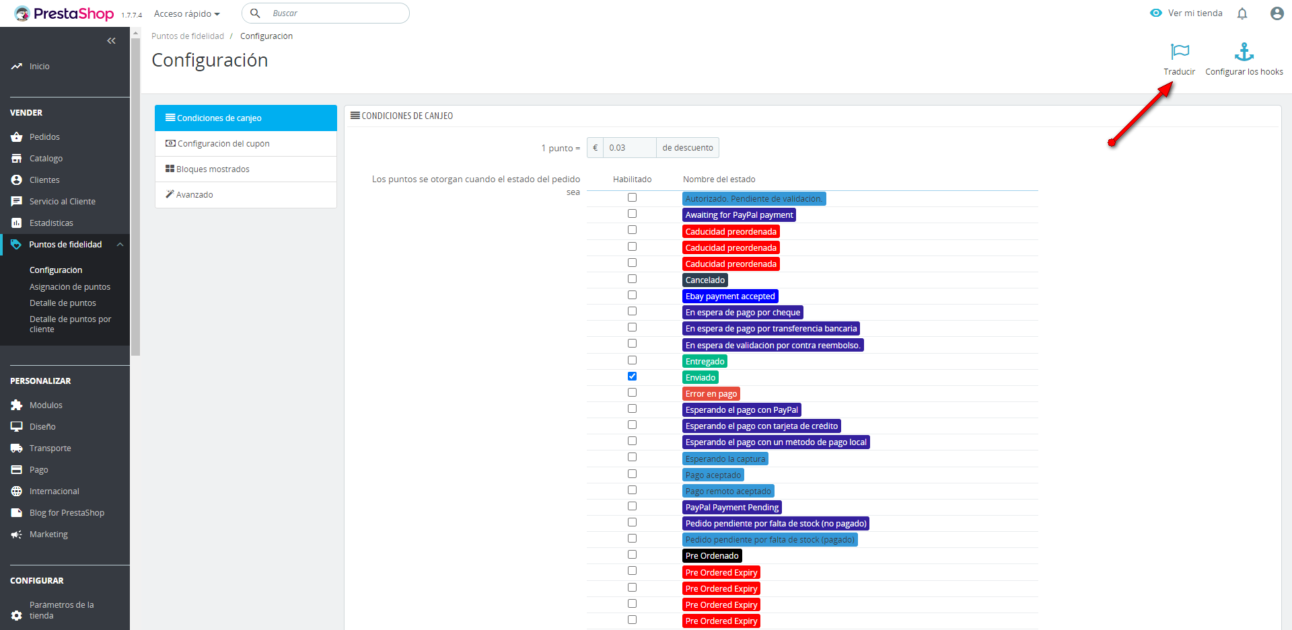Click the Modulos puzzle icon
Image resolution: width=1292 pixels, height=630 pixels.
[x=17, y=405]
